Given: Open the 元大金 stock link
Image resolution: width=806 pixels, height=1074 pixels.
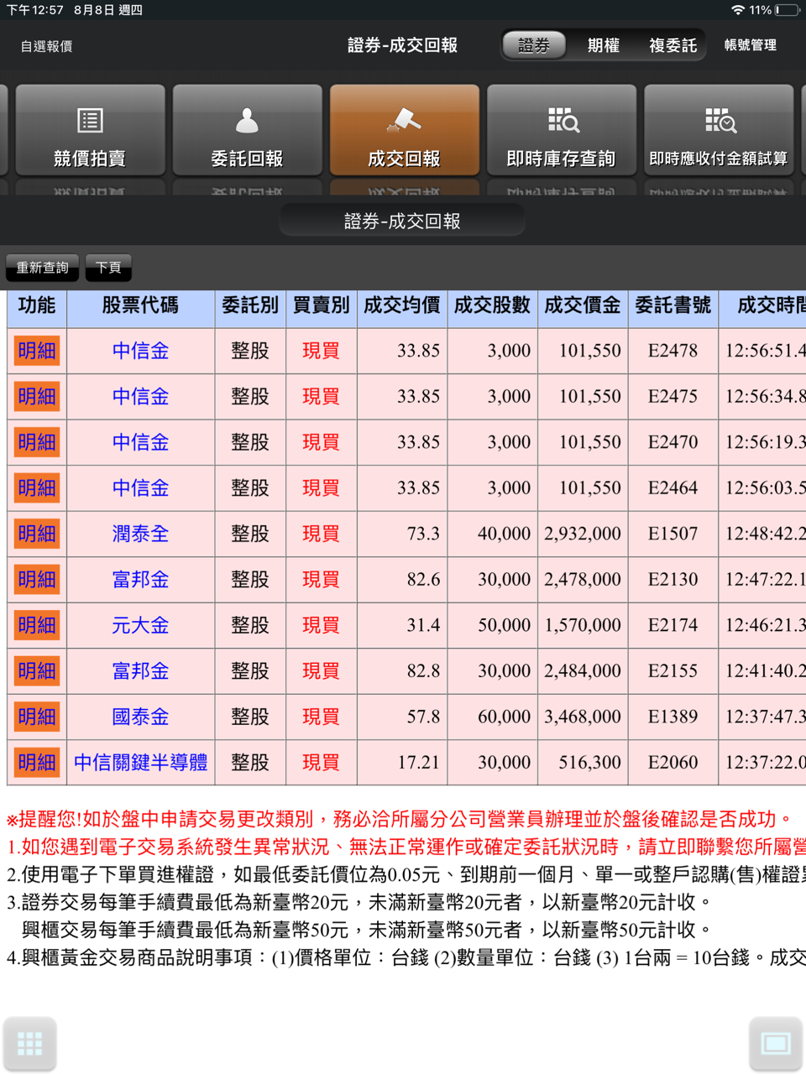Looking at the screenshot, I should (139, 625).
